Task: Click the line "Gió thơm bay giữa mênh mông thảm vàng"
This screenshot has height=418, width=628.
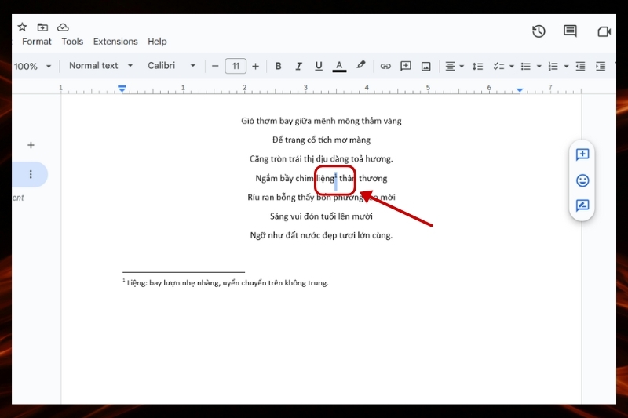Action: coord(321,121)
